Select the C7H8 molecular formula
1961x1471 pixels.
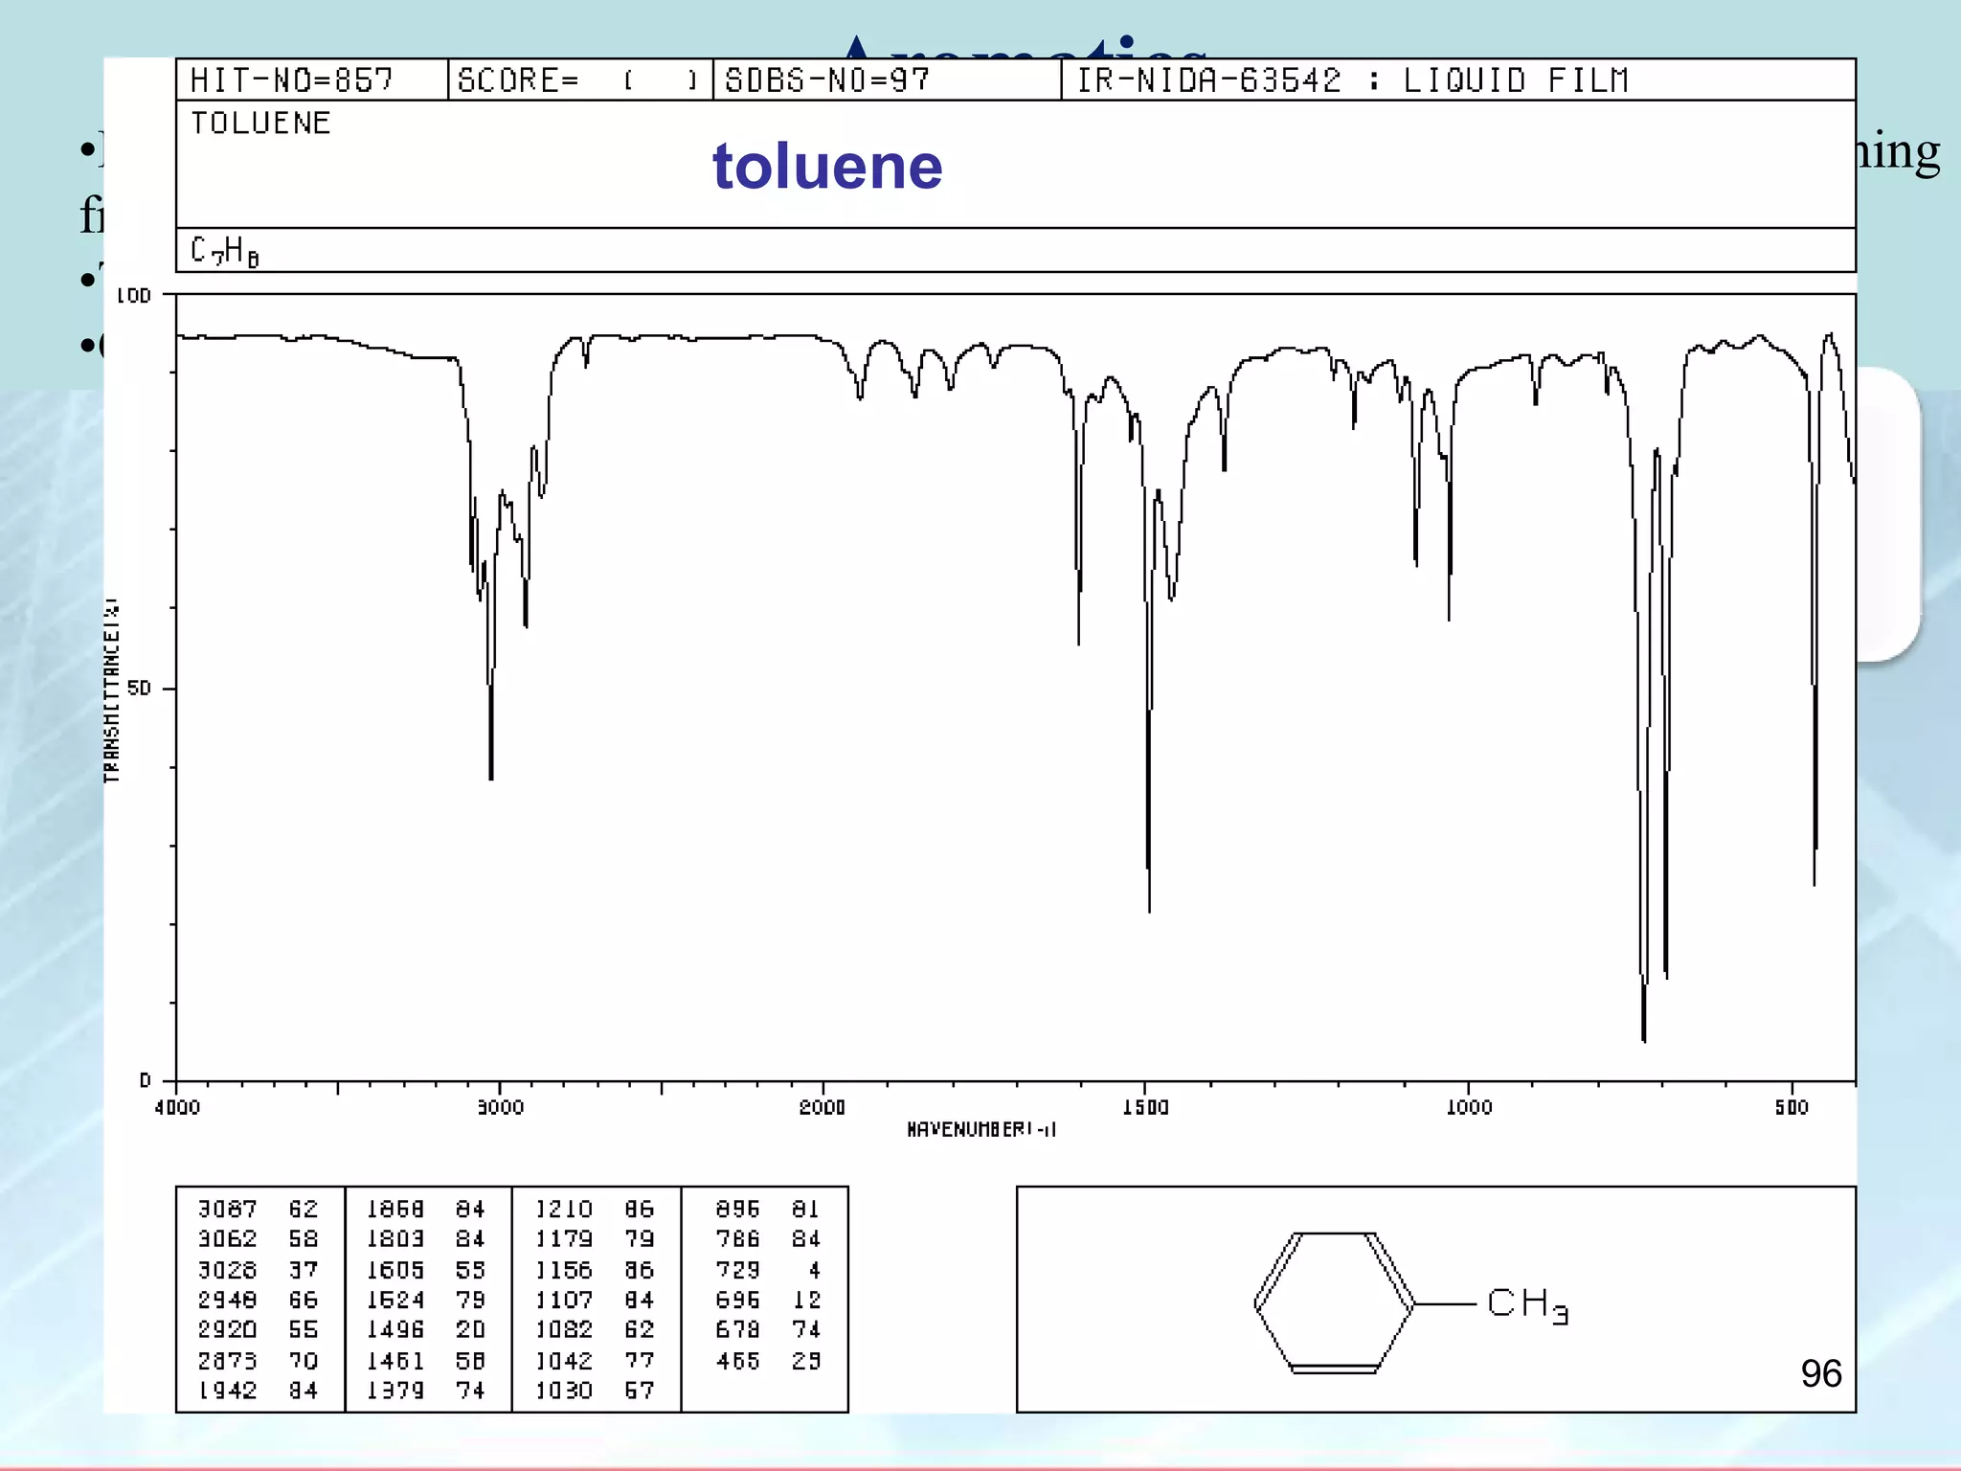225,251
